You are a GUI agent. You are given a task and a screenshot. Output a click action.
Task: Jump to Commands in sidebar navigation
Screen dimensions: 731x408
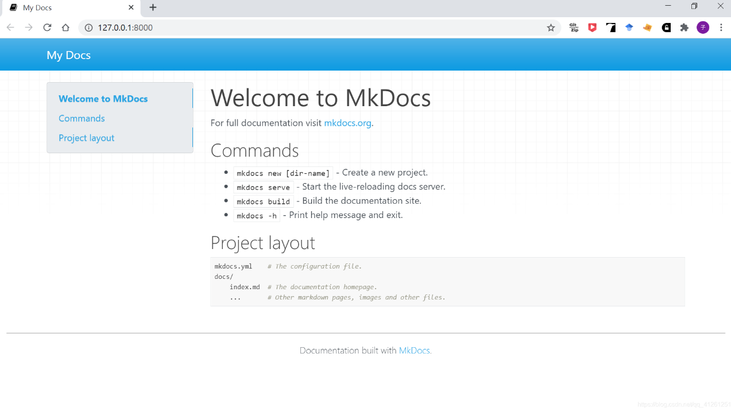82,118
